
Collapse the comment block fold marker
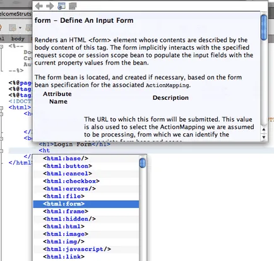tap(1, 47)
